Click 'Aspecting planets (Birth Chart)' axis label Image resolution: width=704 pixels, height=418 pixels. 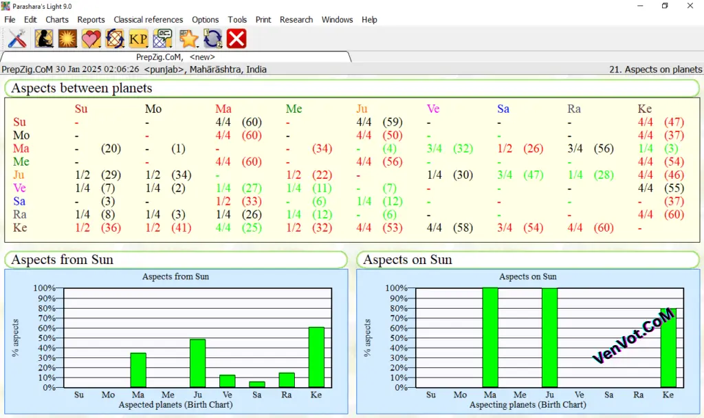point(528,404)
